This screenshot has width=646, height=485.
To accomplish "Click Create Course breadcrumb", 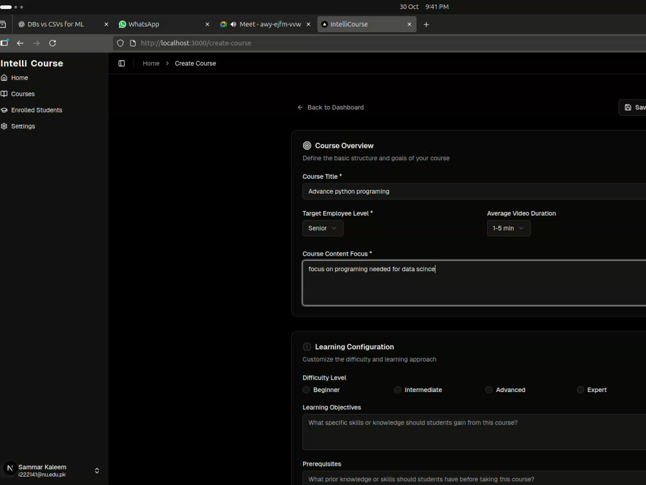I will [x=195, y=63].
